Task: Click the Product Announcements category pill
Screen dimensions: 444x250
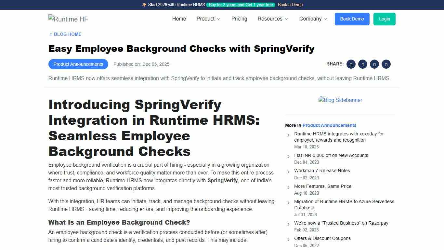Action: click(78, 64)
